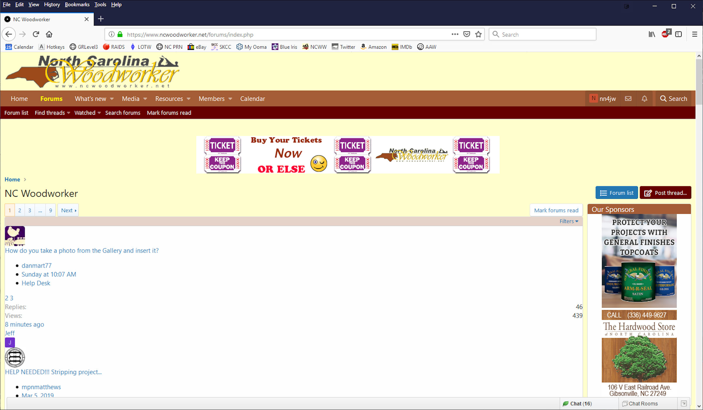This screenshot has width=703, height=410.
Task: Toggle the browser sidebar icon
Action: (678, 34)
